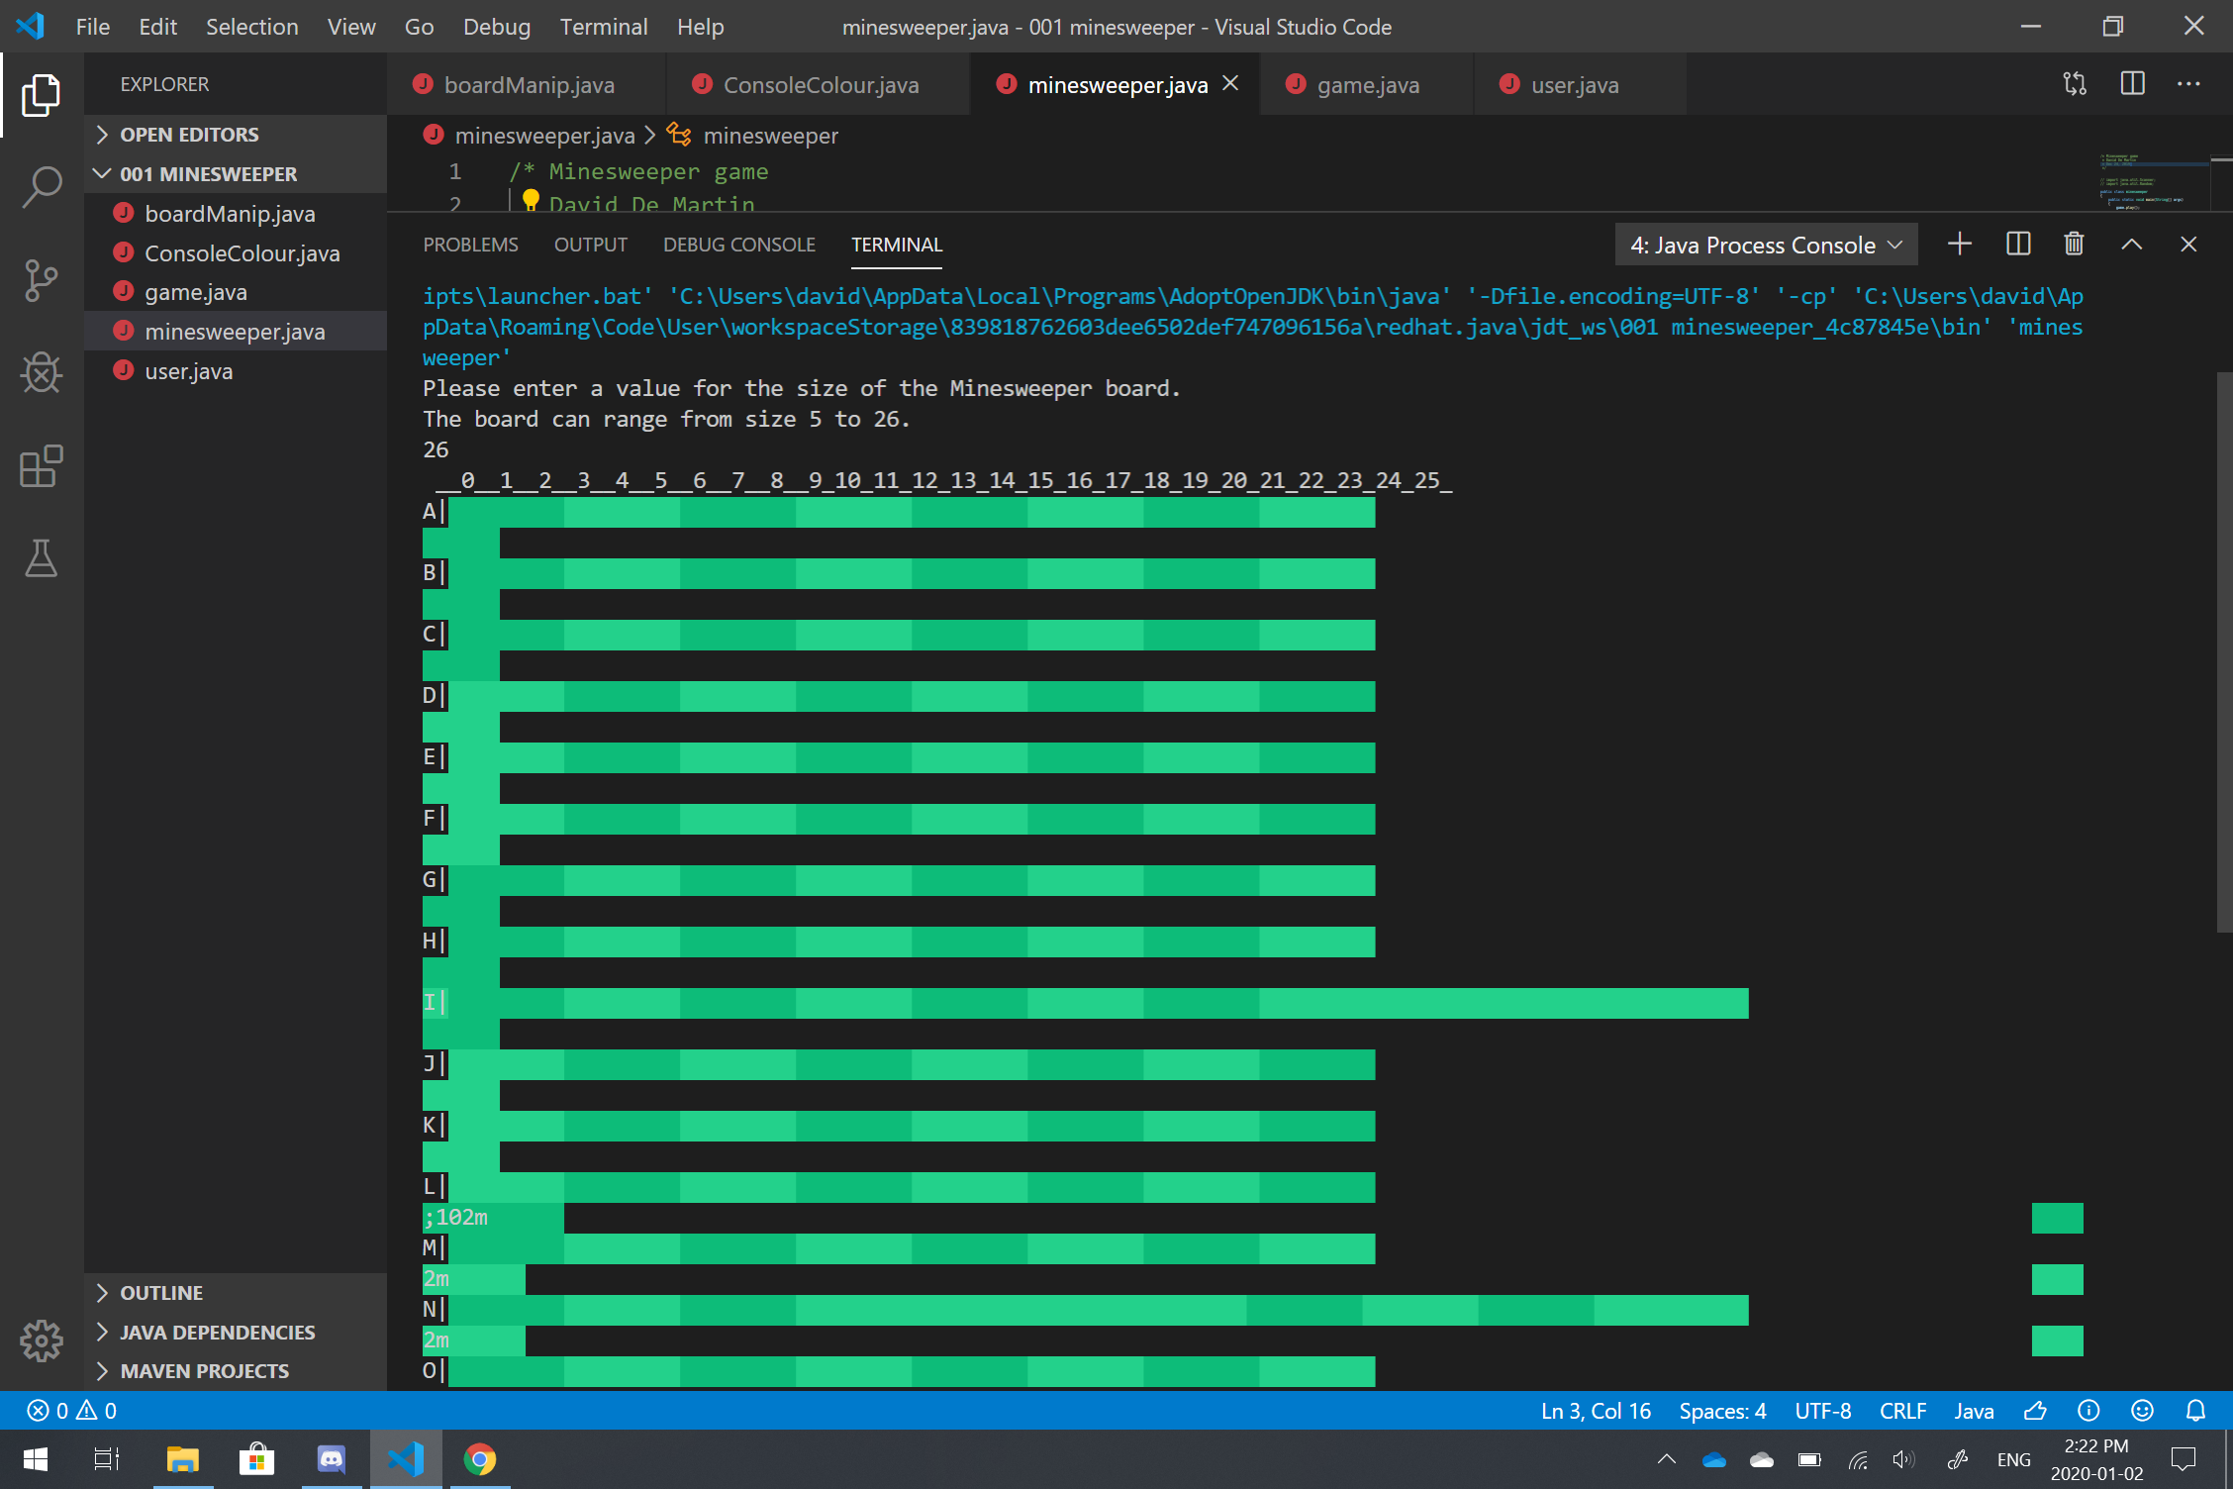Open the Extensions icon
Viewport: 2233px width, 1489px height.
(x=41, y=465)
